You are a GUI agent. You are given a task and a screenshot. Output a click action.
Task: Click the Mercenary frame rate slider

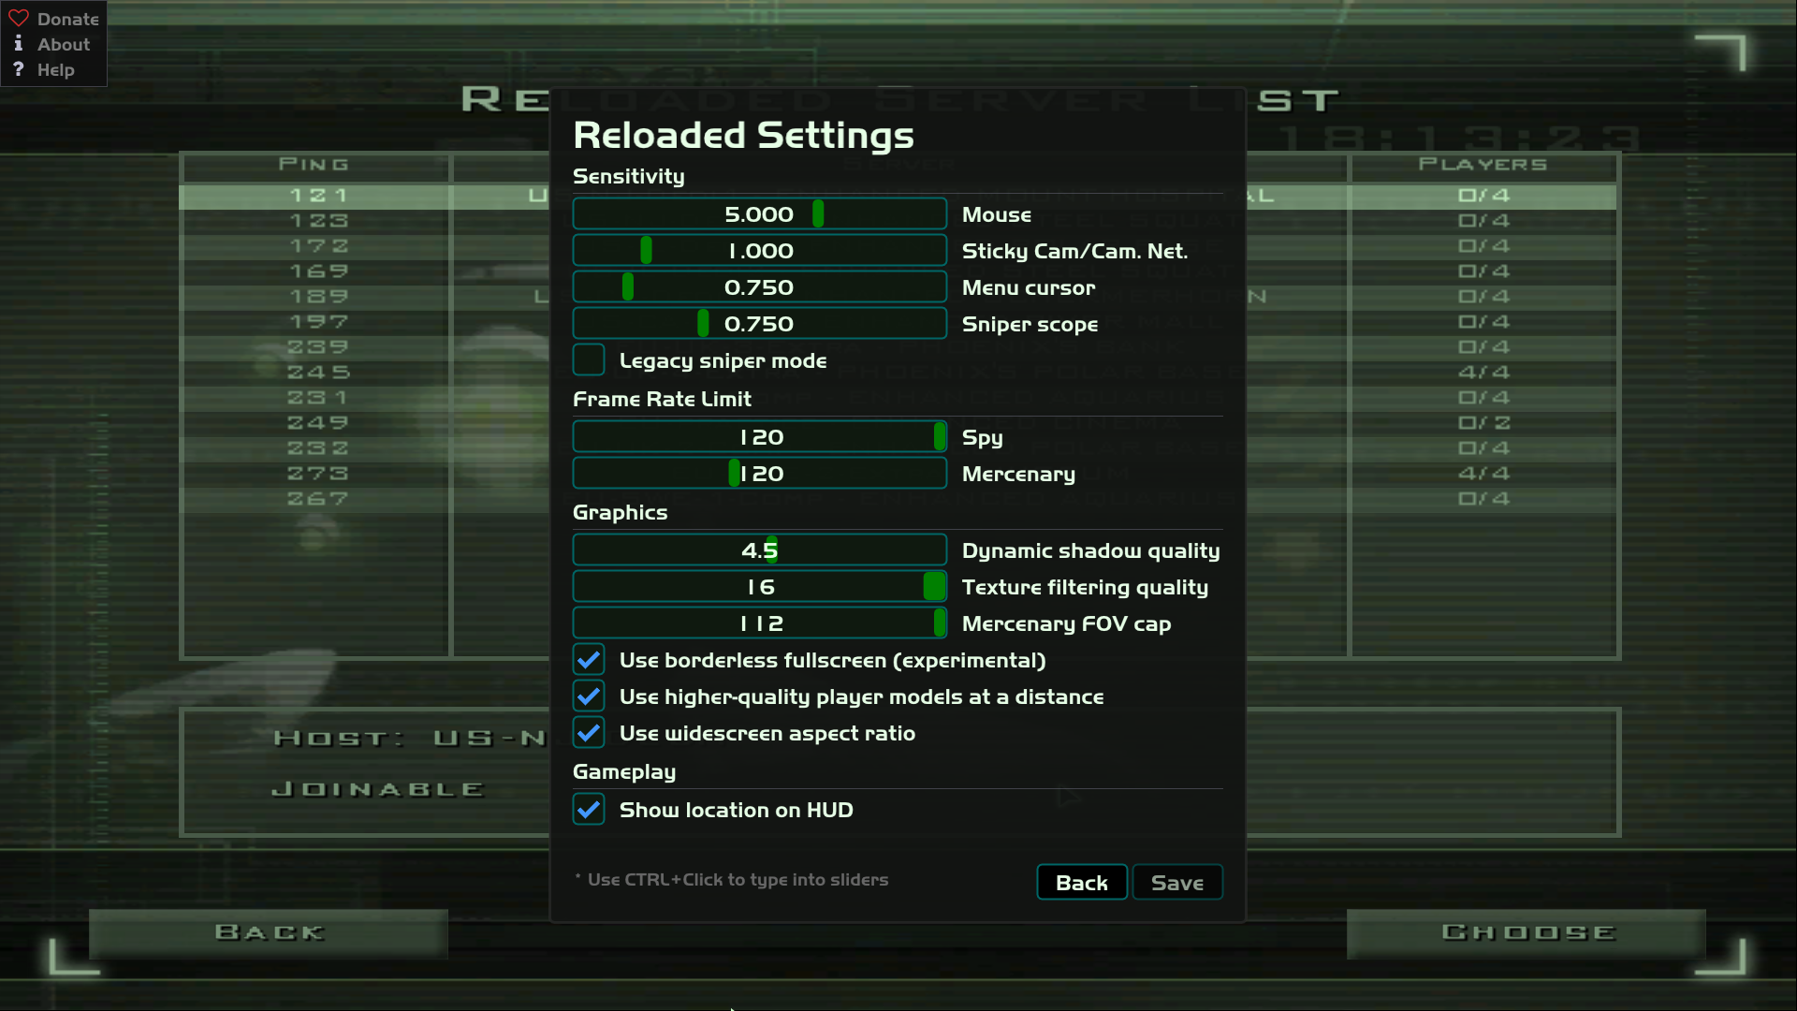[760, 474]
